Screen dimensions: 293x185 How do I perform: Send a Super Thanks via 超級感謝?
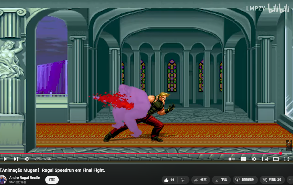pyautogui.click(x=245, y=180)
